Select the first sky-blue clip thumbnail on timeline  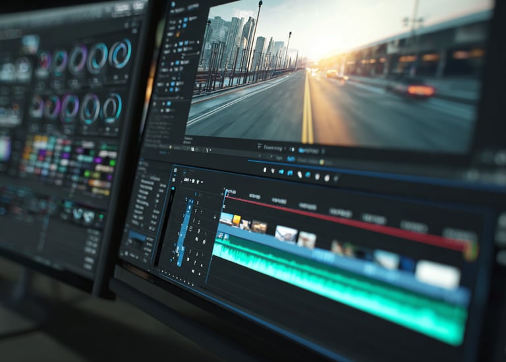pos(226,219)
